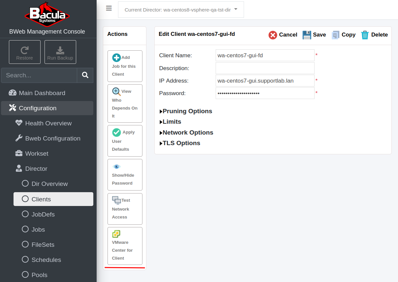Toggle the hamburger menu icon

click(109, 8)
